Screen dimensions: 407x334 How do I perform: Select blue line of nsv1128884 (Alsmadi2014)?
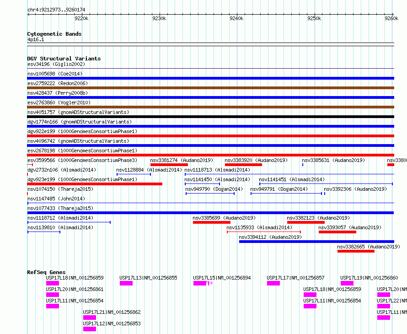click(x=134, y=174)
